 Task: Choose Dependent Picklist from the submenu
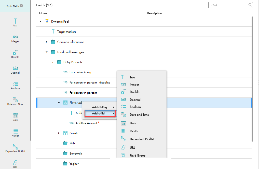(142, 139)
